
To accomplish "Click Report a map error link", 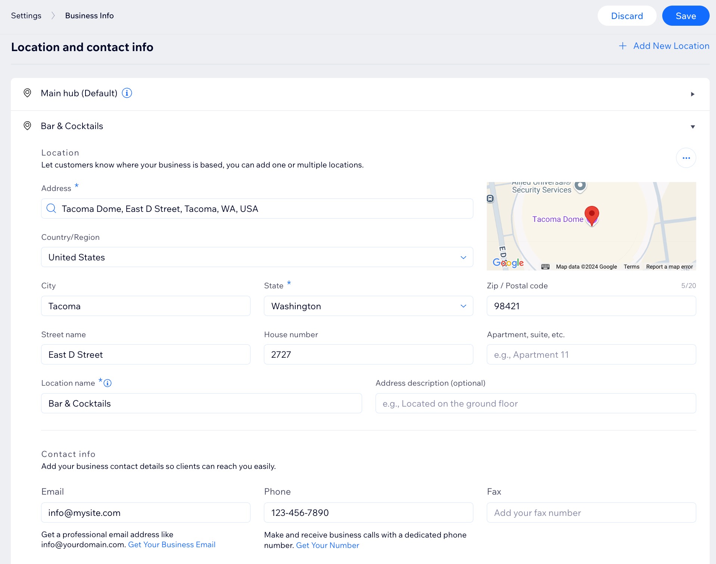I will click(x=669, y=267).
